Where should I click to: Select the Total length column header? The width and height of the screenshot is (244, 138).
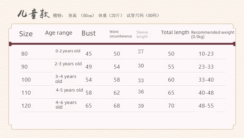coord(175,32)
